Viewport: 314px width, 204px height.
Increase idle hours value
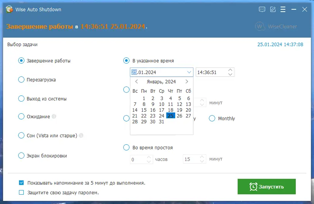click(x=149, y=157)
